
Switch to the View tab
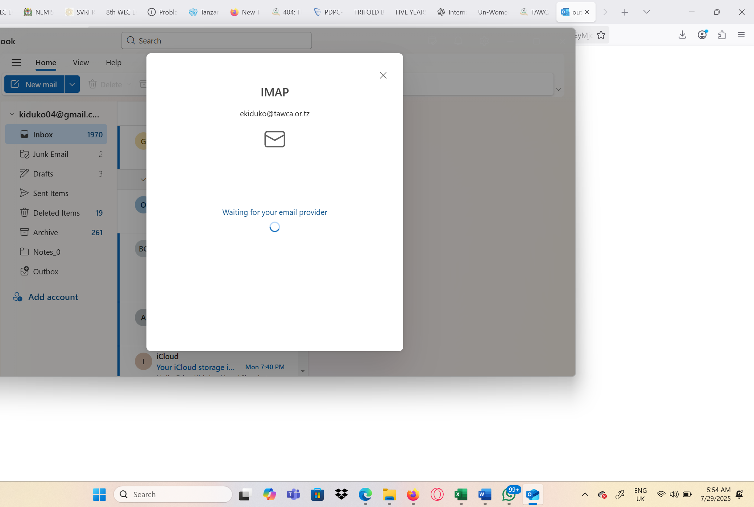click(x=80, y=62)
